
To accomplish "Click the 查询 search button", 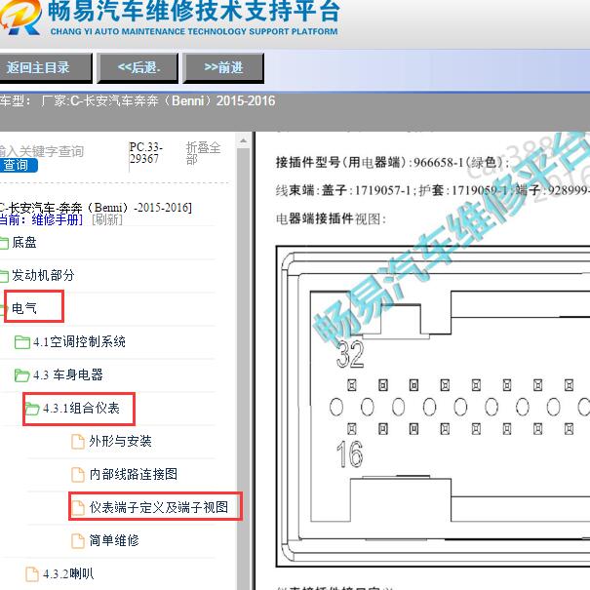I will coord(19,165).
